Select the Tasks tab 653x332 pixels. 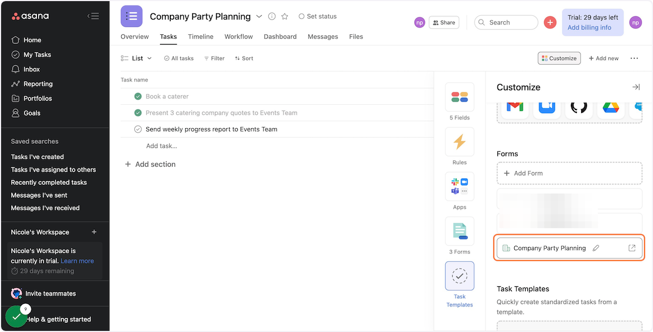point(168,36)
